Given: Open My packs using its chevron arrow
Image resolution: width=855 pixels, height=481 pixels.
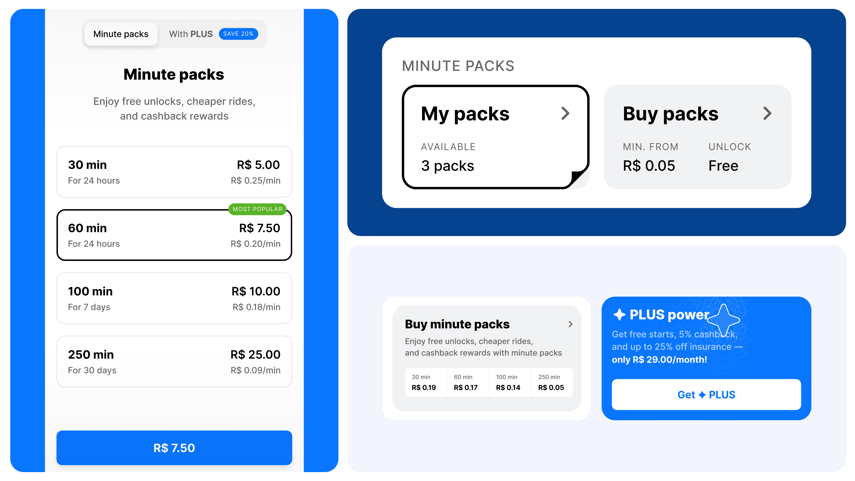Looking at the screenshot, I should 565,113.
